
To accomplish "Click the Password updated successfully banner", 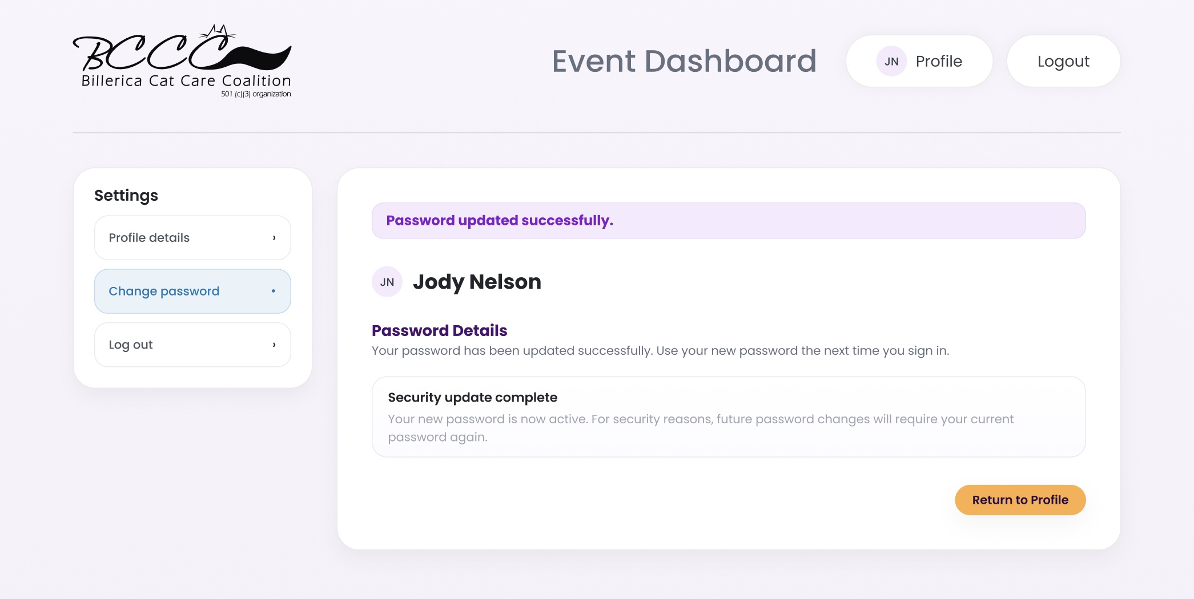I will [x=728, y=221].
